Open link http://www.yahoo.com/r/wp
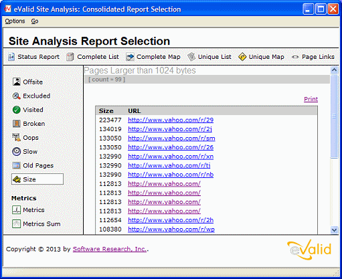The width and height of the screenshot is (342, 279). pyautogui.click(x=171, y=229)
